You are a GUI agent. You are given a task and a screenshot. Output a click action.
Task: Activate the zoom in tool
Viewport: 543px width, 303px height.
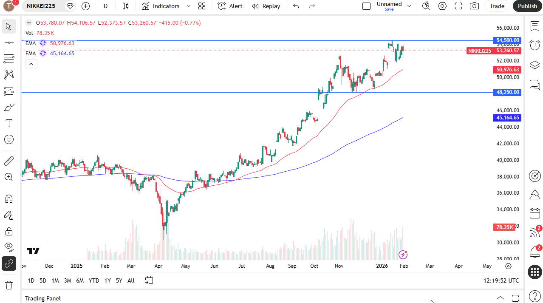click(x=8, y=177)
